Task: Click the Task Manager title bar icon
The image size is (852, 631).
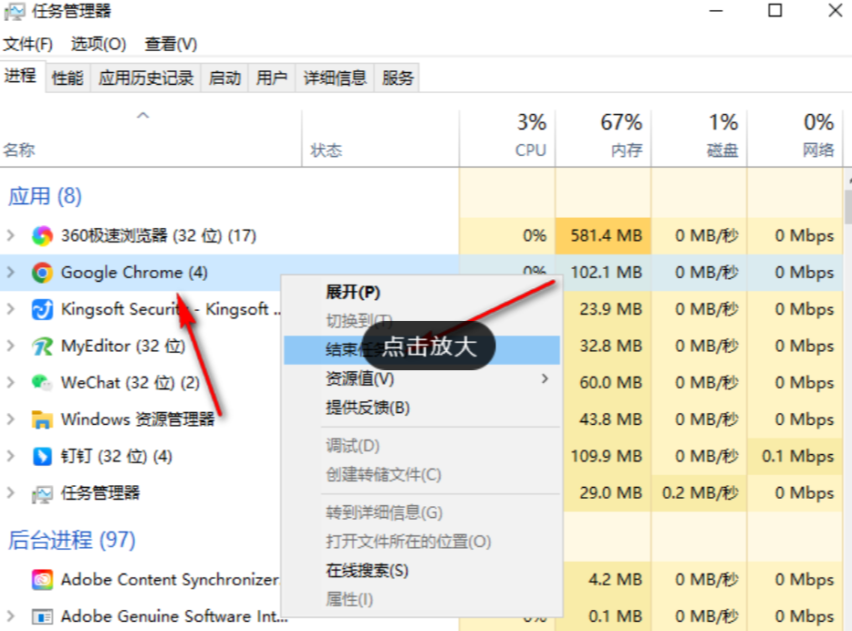Action: point(14,11)
